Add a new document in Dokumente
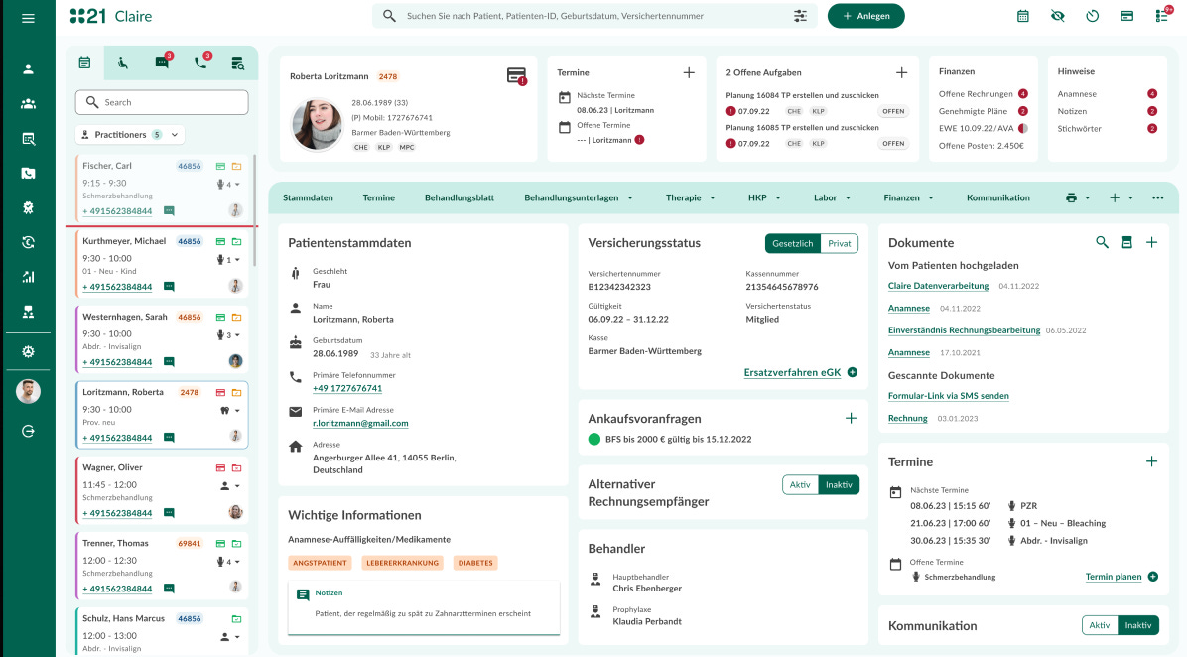Viewport: 1187px width, 657px height. coord(1151,242)
